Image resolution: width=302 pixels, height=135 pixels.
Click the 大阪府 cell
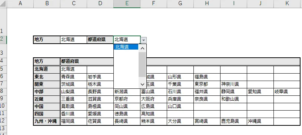pyautogui.click(x=153, y=99)
